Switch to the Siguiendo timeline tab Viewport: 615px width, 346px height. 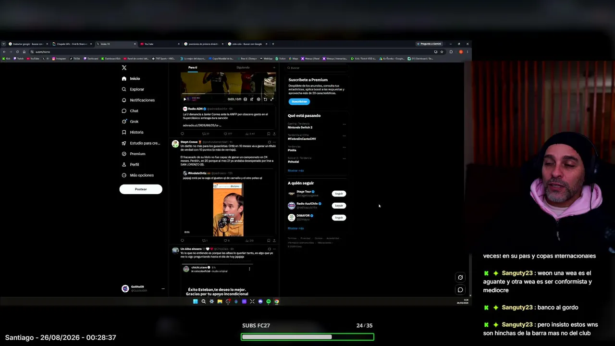(243, 68)
